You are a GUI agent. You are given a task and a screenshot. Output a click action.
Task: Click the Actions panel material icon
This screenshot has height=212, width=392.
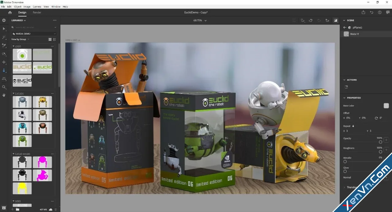click(x=346, y=87)
